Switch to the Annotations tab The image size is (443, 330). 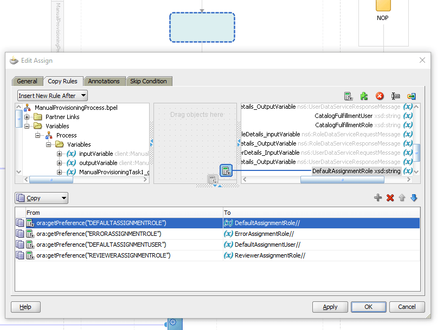coord(104,81)
